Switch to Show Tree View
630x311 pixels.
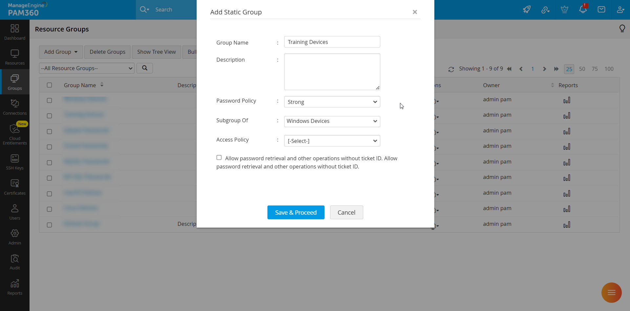click(156, 52)
